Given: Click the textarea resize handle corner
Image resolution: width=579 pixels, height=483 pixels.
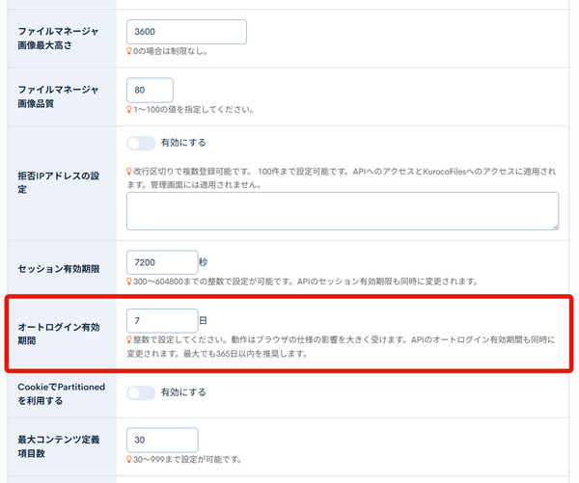Looking at the screenshot, I should tap(556, 227).
